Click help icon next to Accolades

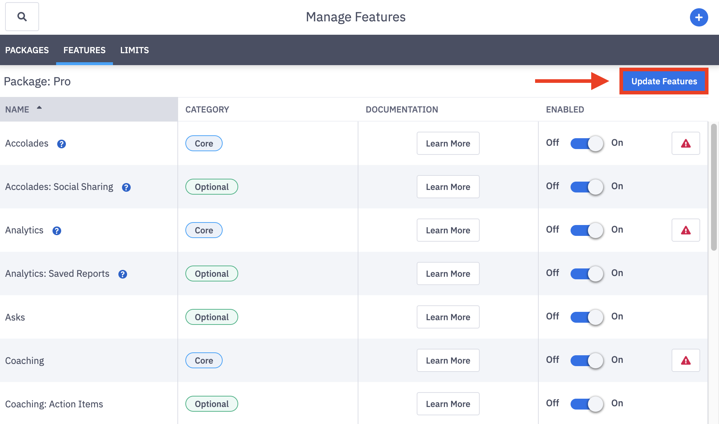pos(62,144)
